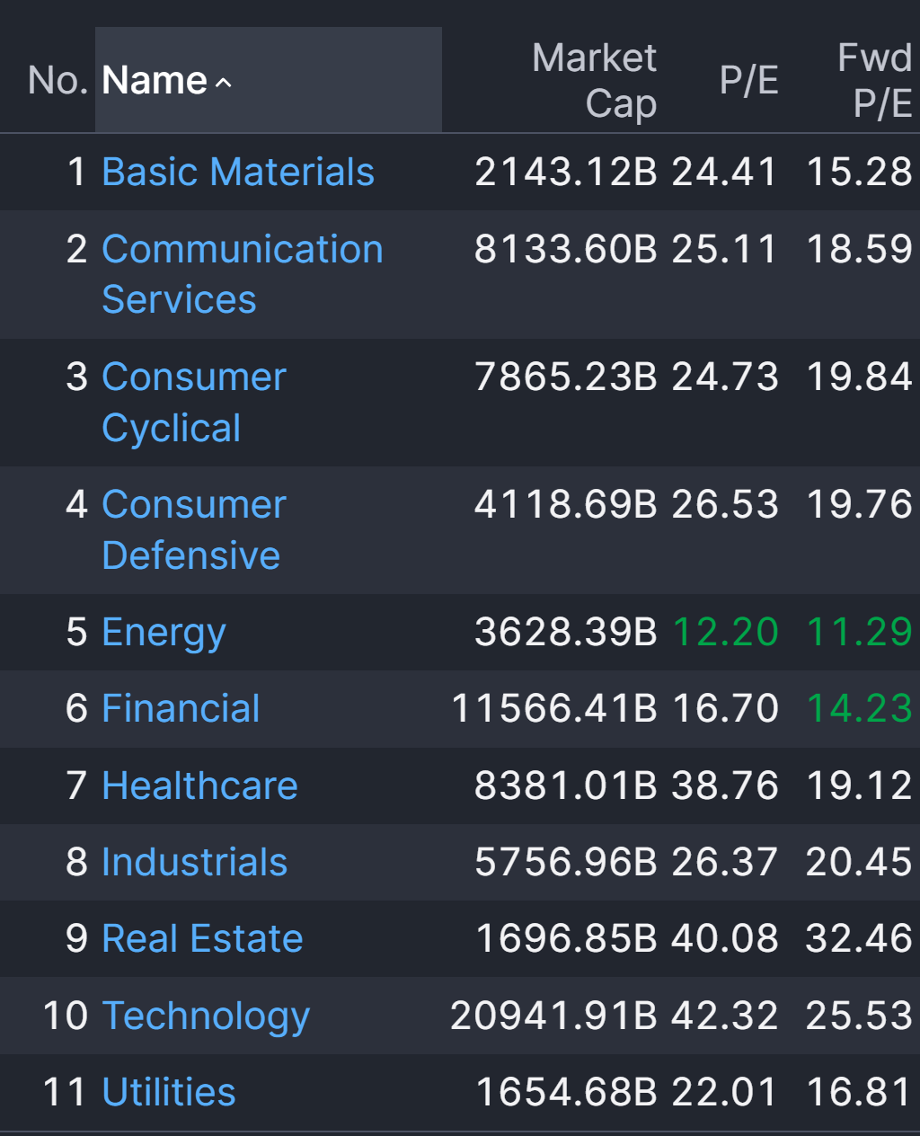920x1136 pixels.
Task: Go to the Energy sector page
Action: tap(164, 633)
